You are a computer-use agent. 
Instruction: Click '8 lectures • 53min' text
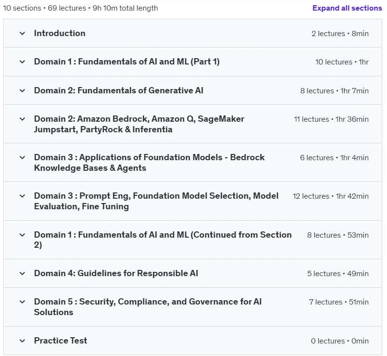337,235
